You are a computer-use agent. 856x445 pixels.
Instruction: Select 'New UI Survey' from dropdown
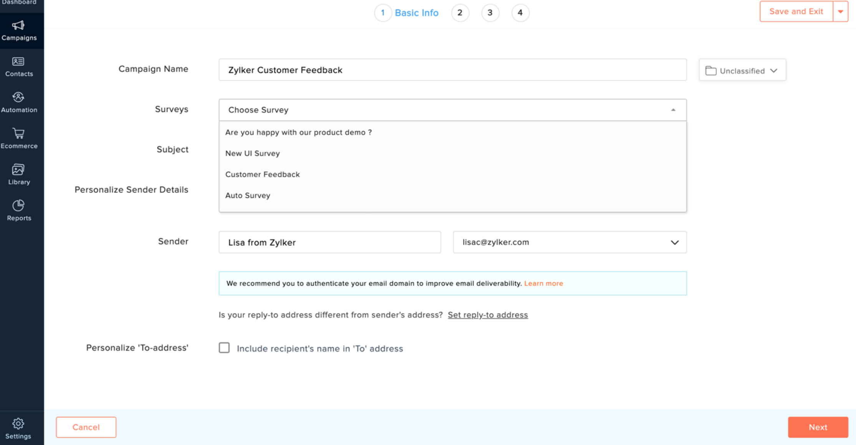252,153
